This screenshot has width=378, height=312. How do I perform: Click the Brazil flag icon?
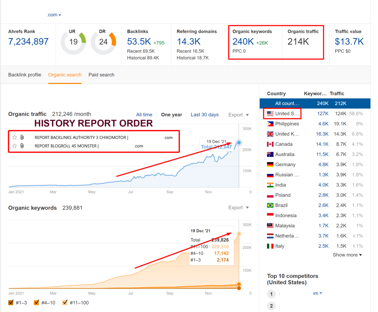coord(270,205)
